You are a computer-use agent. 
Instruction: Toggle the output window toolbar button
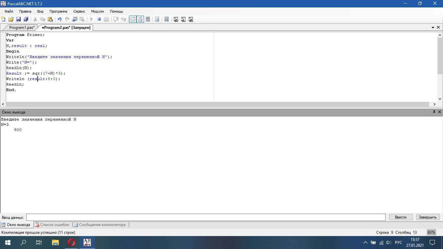(133, 19)
